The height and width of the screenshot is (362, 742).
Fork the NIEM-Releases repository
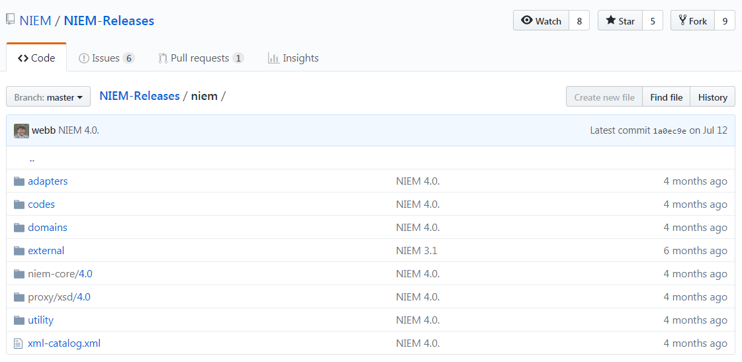click(x=692, y=21)
